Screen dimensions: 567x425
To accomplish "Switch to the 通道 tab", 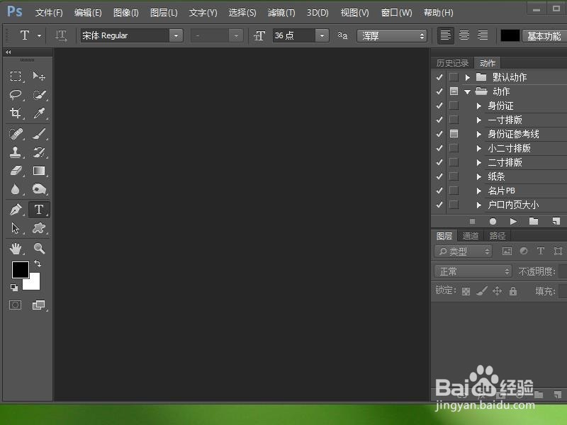I will coord(471,236).
